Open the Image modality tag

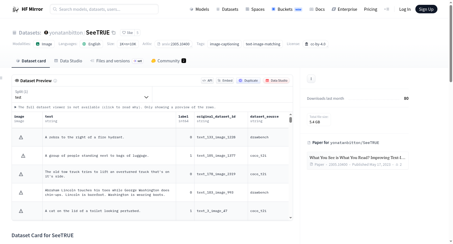tap(44, 44)
